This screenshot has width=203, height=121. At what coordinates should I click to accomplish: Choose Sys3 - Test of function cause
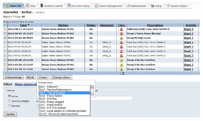pos(64,93)
